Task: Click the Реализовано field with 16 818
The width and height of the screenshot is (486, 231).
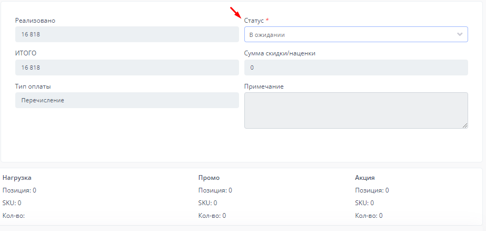Action: [x=127, y=35]
